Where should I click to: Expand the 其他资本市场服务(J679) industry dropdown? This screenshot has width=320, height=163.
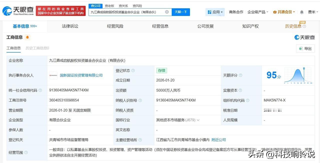coord(198,120)
